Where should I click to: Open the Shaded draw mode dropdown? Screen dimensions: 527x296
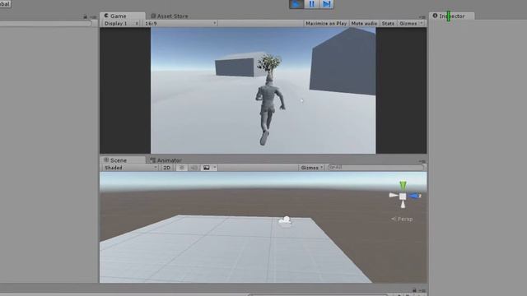[x=130, y=168]
